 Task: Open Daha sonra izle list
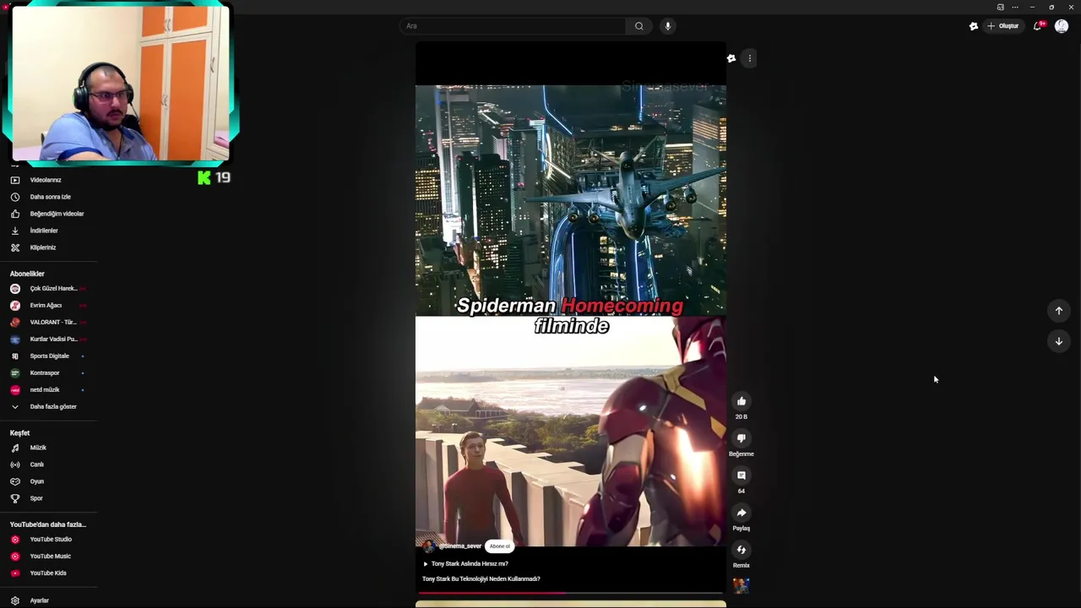[x=50, y=197]
